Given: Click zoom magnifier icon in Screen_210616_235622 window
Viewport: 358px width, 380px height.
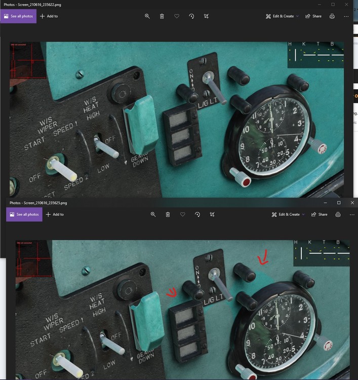Looking at the screenshot, I should (147, 16).
